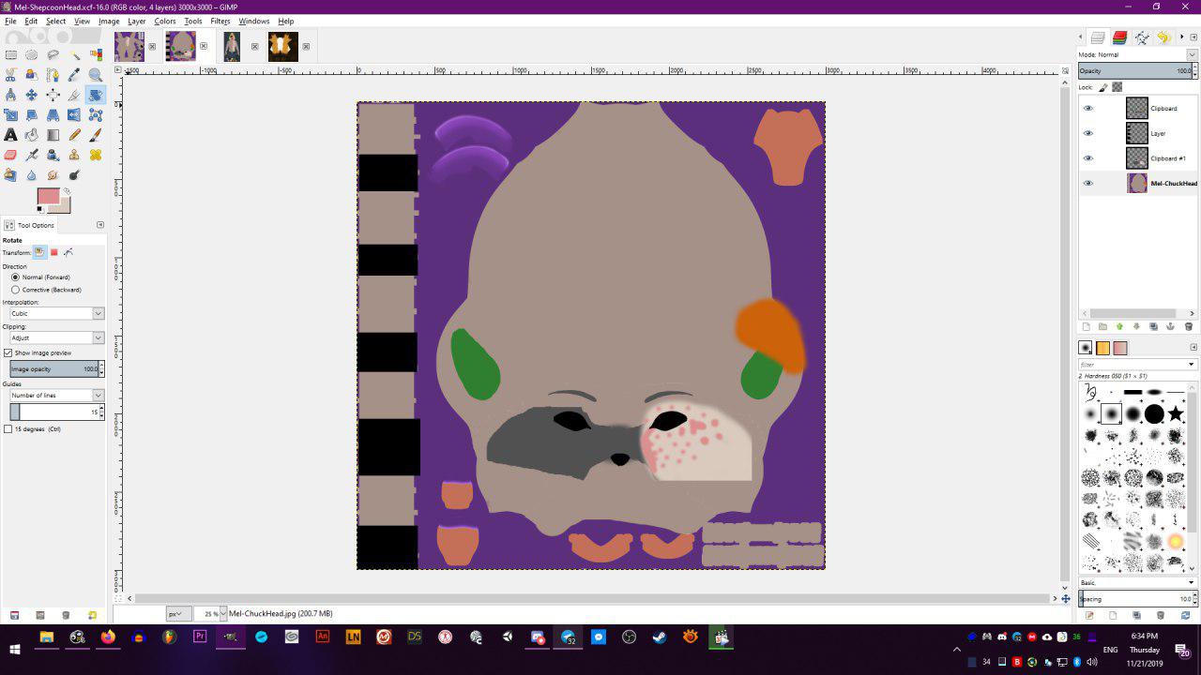Select the Paintbrush tool
1201x675 pixels.
[x=95, y=135]
